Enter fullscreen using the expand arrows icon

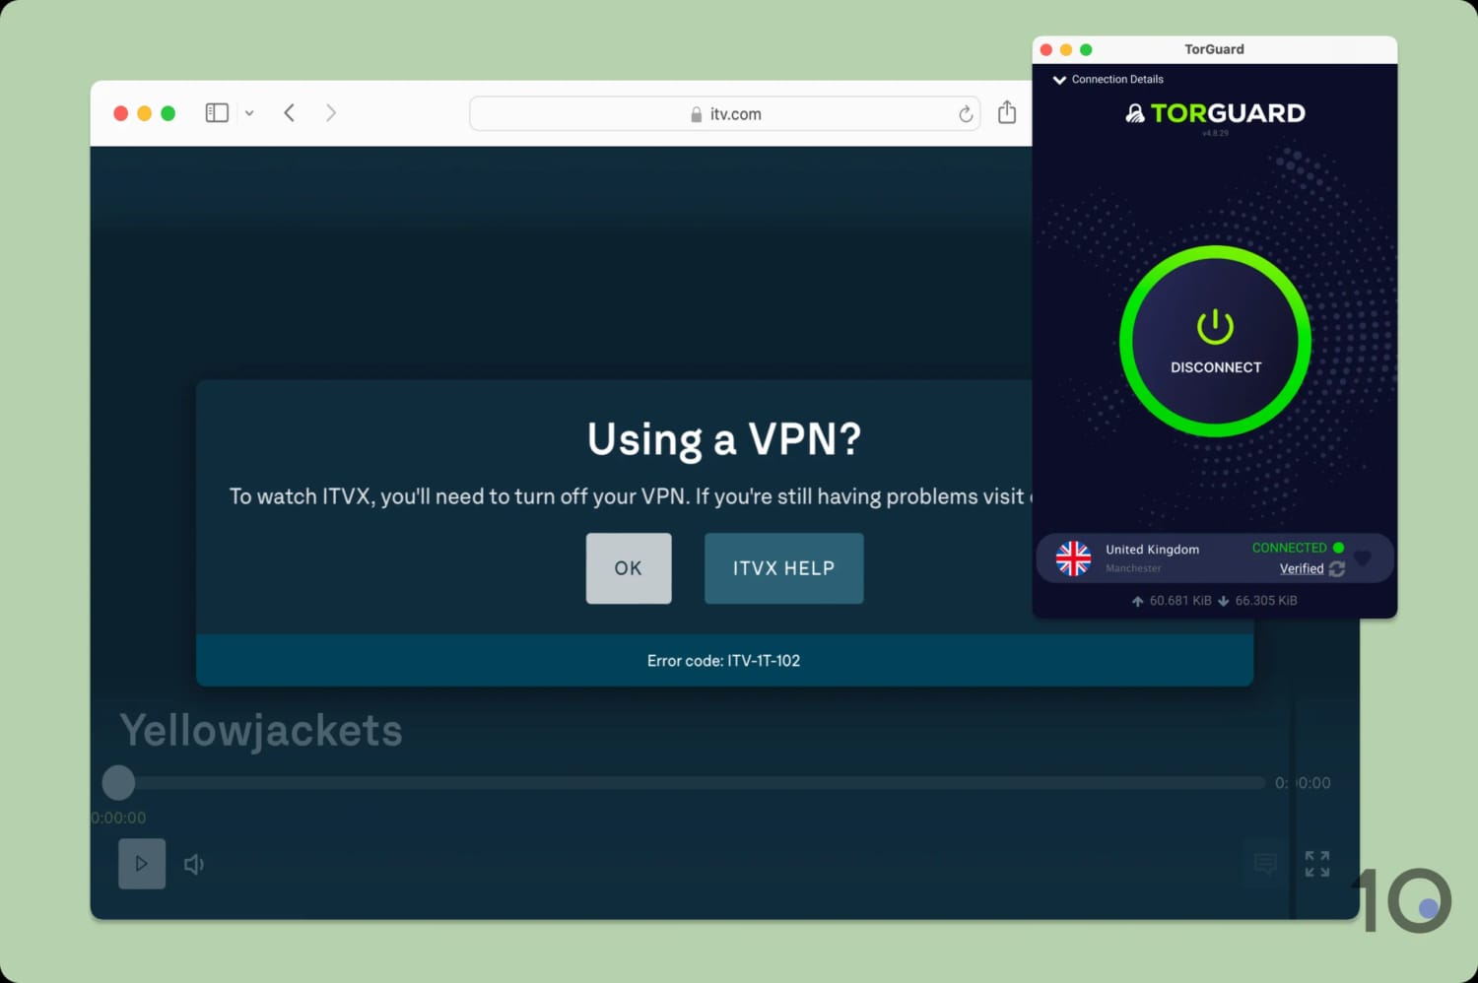point(1316,864)
